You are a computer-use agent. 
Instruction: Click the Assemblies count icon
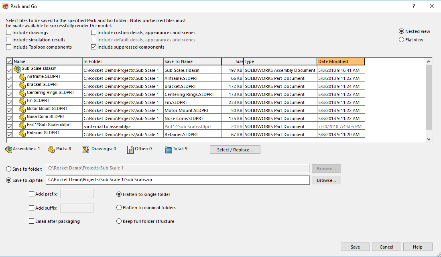9,149
